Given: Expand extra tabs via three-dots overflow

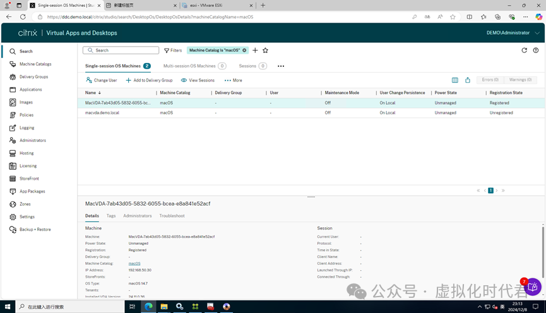Looking at the screenshot, I should pos(281,66).
